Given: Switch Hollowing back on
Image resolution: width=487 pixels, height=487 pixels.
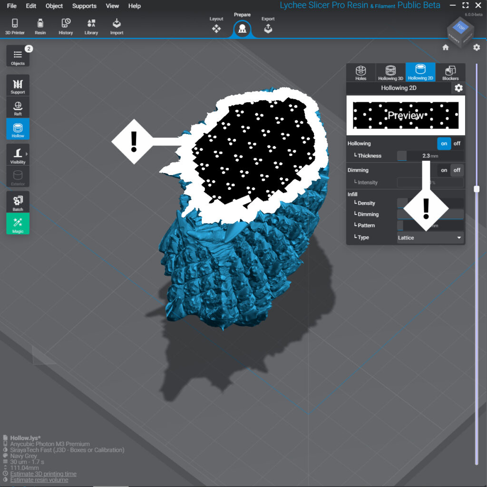Looking at the screenshot, I should (444, 143).
